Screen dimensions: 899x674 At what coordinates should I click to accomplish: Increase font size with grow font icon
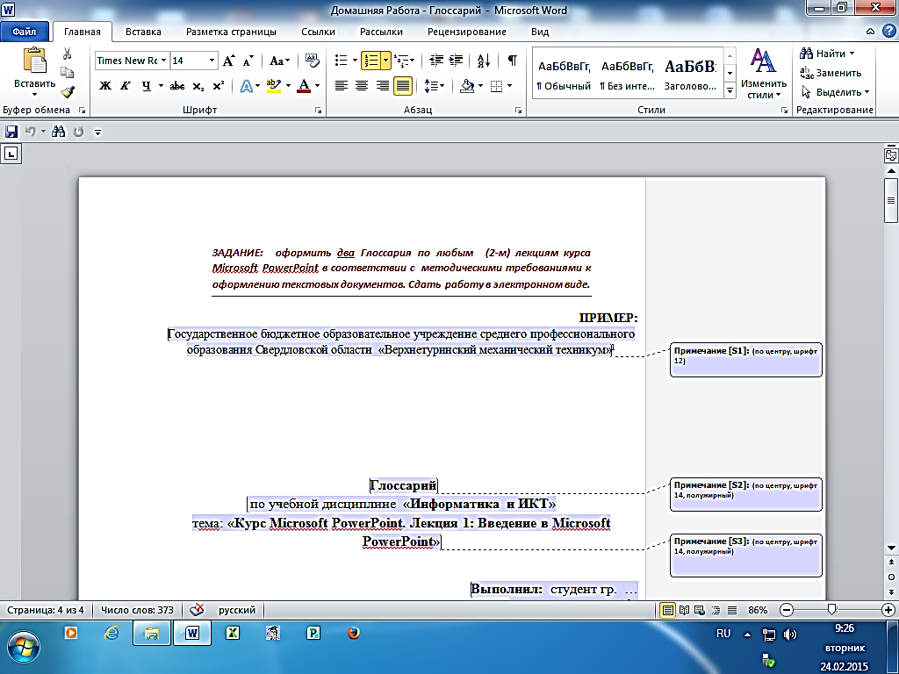pyautogui.click(x=228, y=61)
